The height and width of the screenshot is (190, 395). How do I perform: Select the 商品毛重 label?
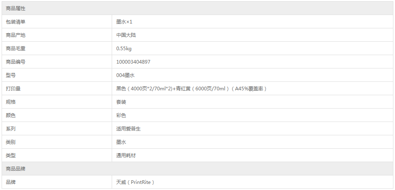tap(16, 49)
